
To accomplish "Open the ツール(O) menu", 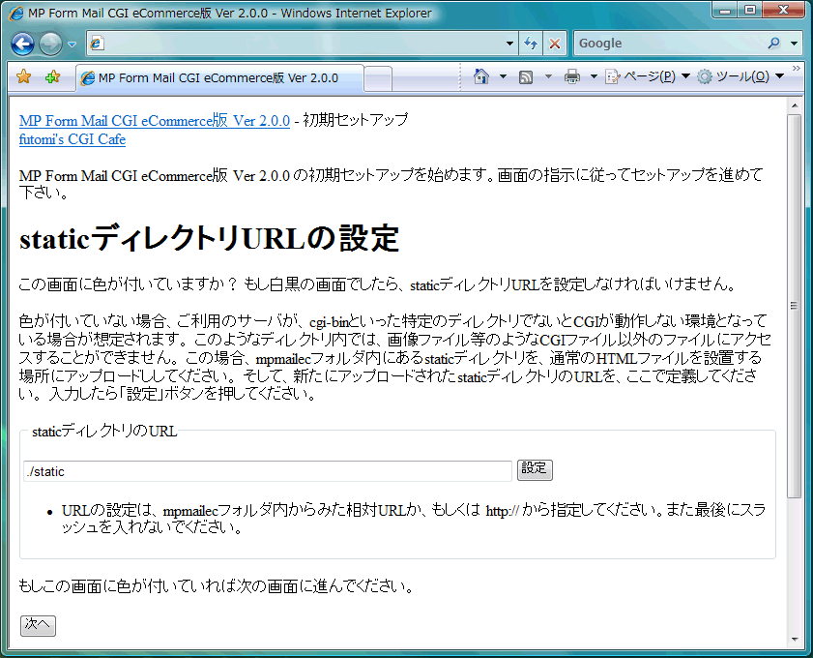I will tap(740, 76).
